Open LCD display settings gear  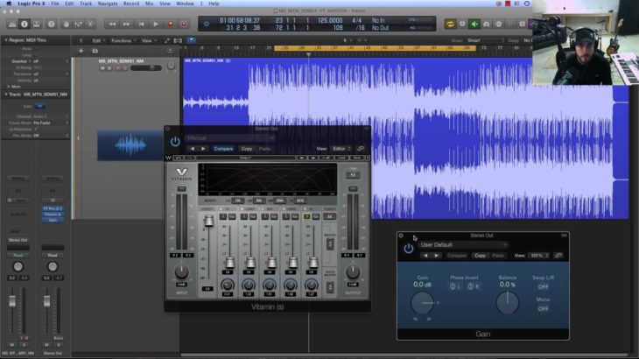click(x=207, y=24)
